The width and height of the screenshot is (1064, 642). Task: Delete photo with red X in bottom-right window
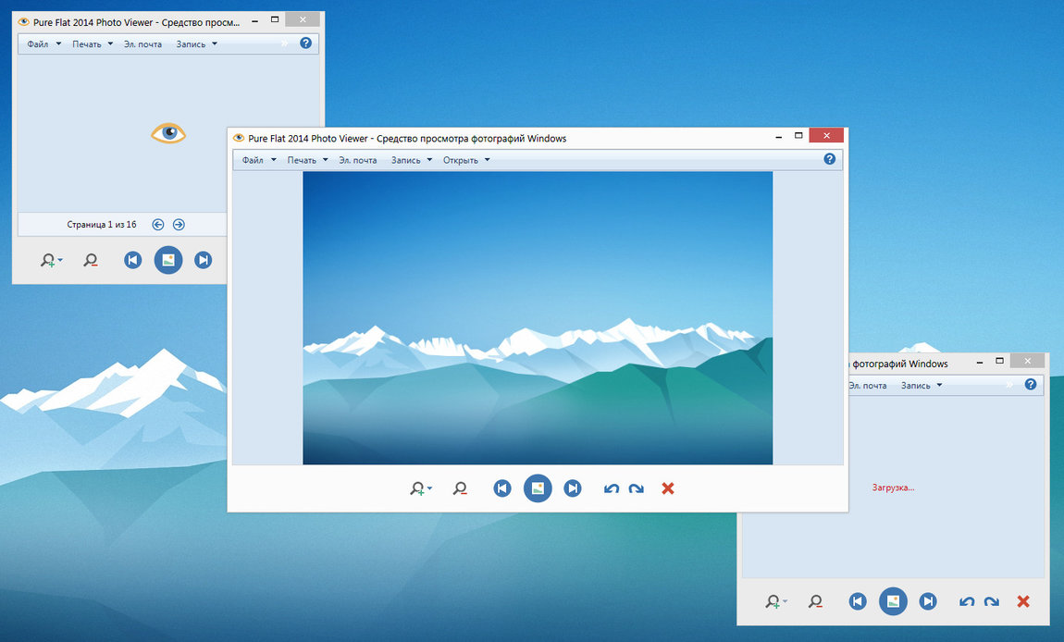click(1023, 601)
